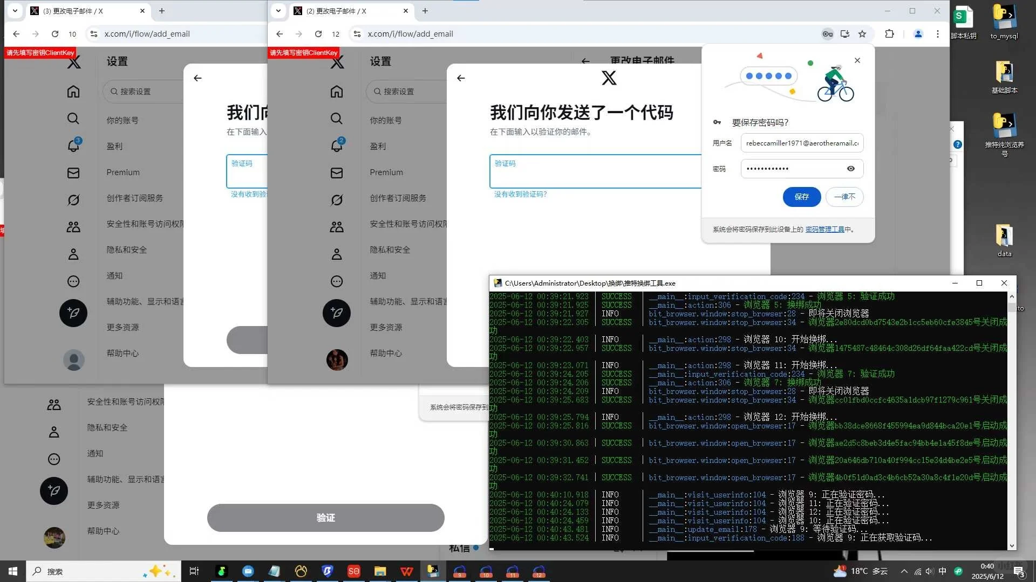Open the notifications bell in X sidebar

click(x=337, y=145)
